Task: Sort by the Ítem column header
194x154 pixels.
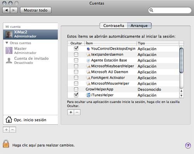Action: [111, 43]
